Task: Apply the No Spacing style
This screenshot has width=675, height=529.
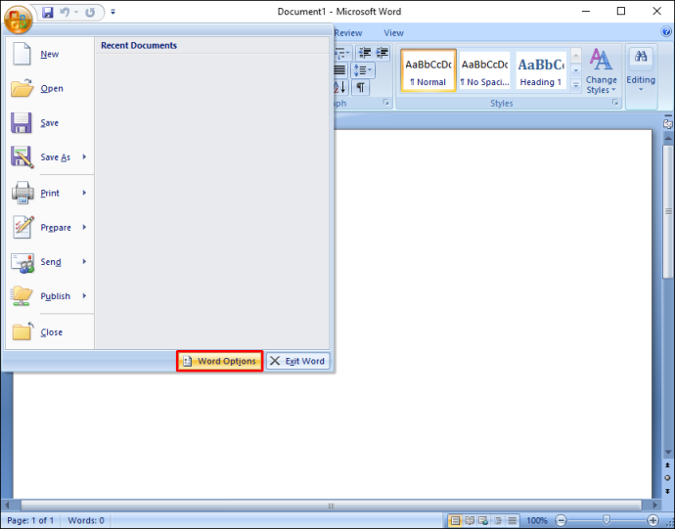Action: [x=484, y=70]
